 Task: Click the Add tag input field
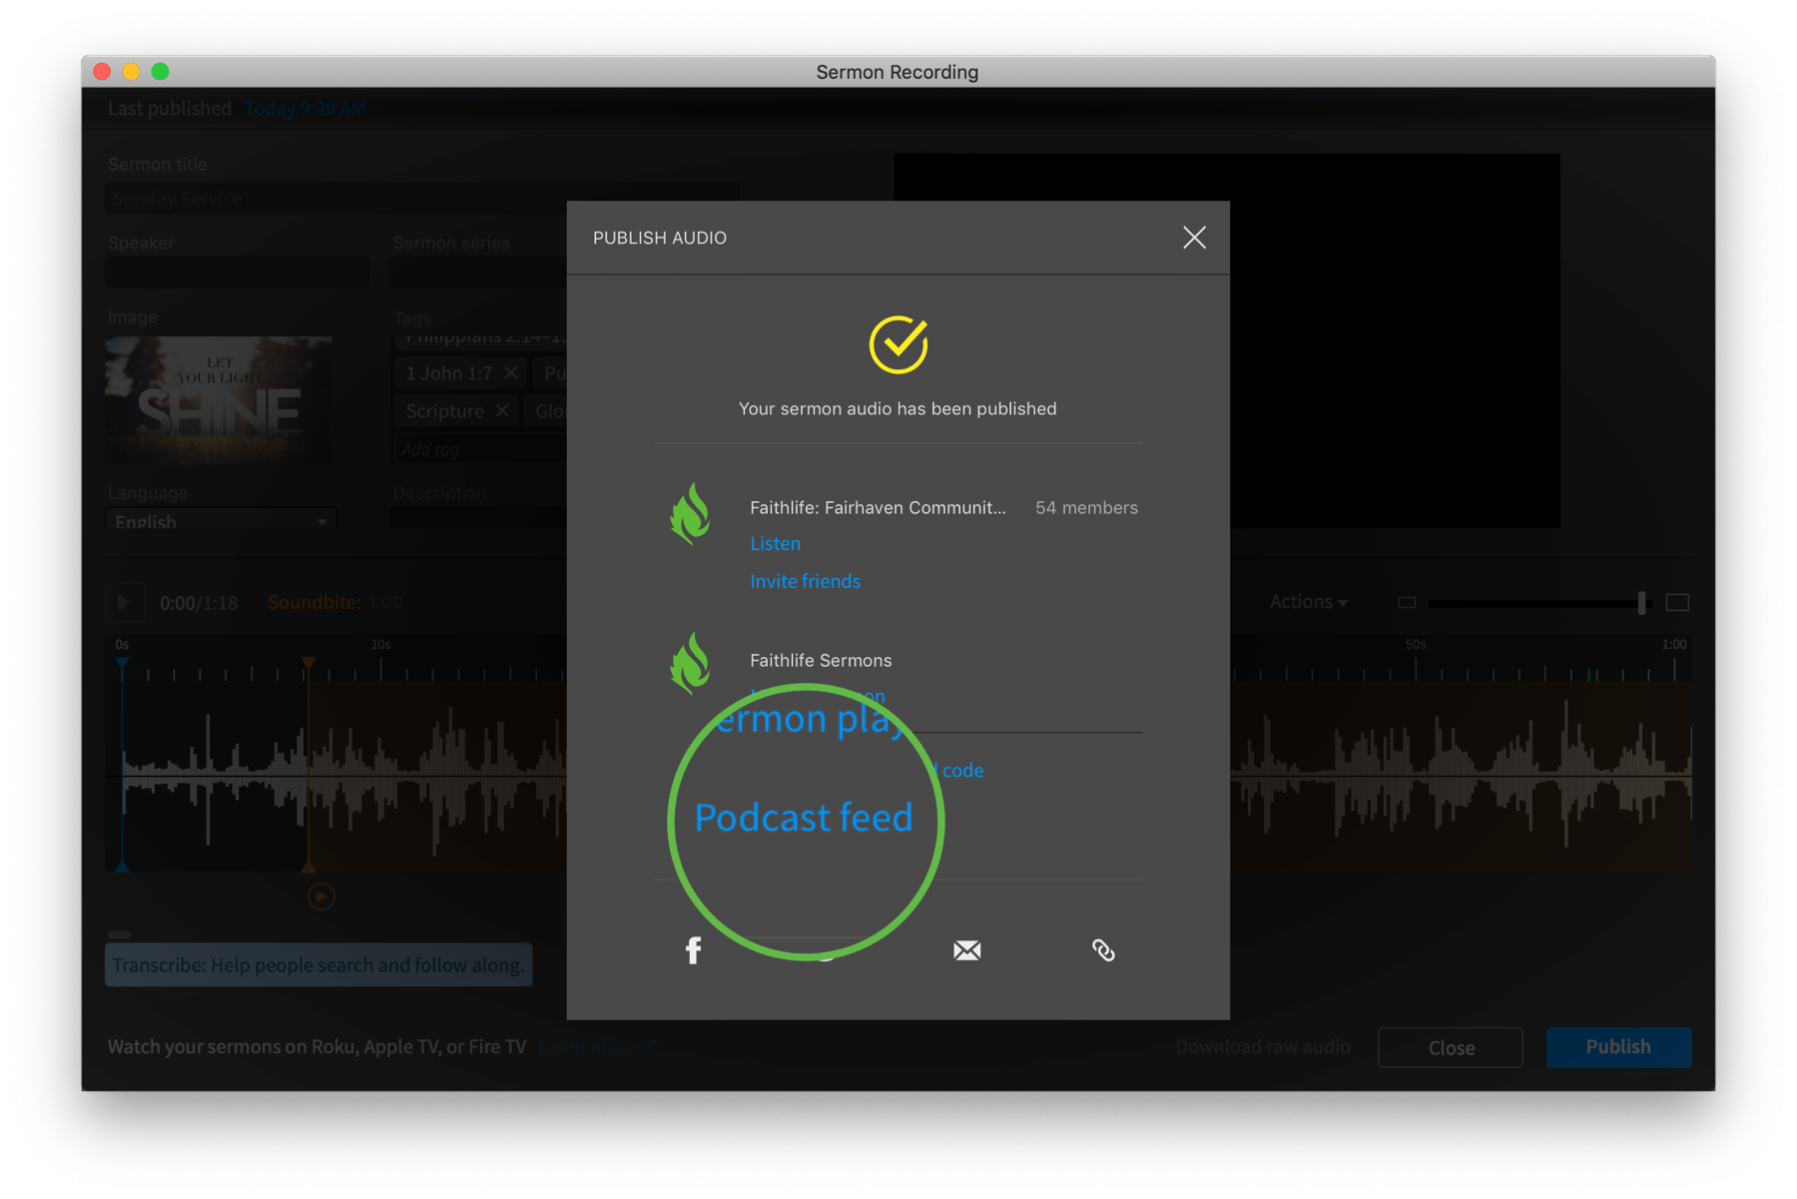[x=481, y=449]
